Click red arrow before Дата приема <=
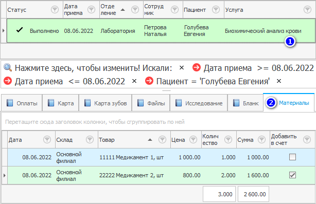316x204 pixels. pos(8,81)
